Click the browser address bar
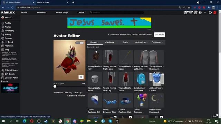The height and width of the screenshot is (124, 221). click(x=97, y=8)
